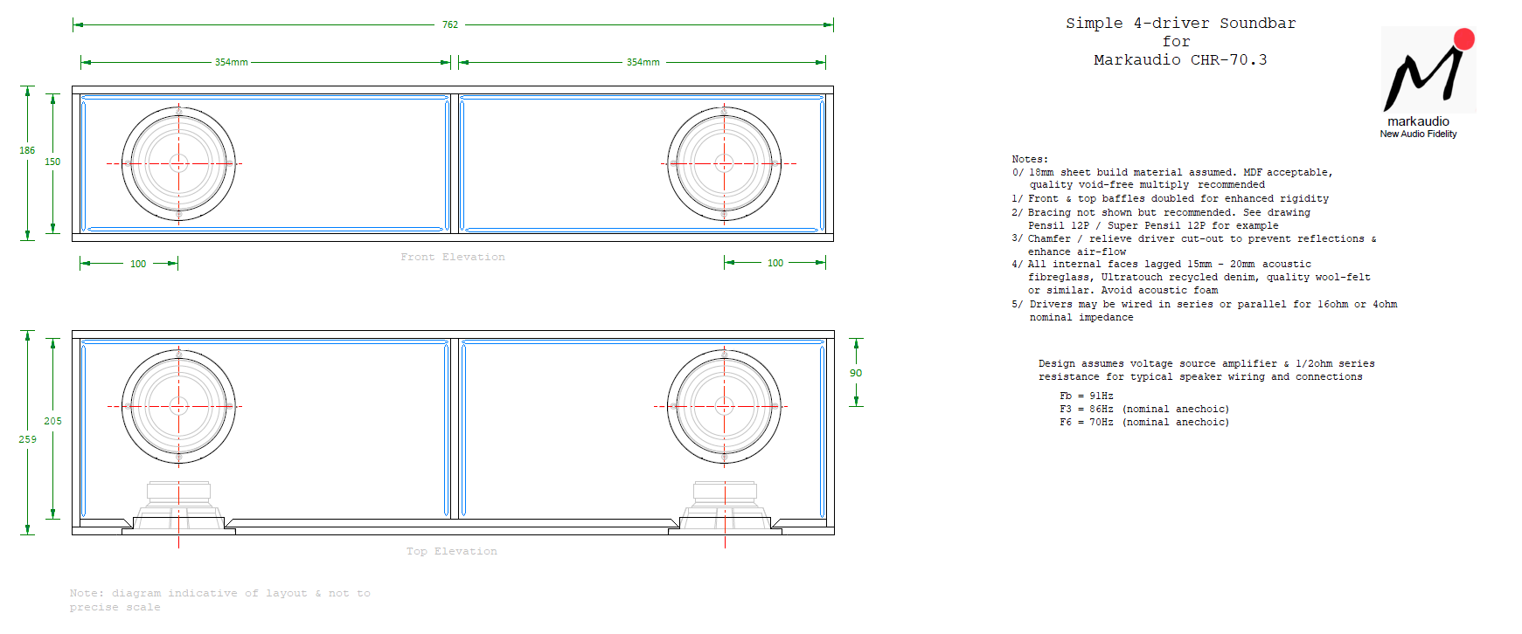Click the left driver circle in Front Elevation
The height and width of the screenshot is (634, 1522).
click(178, 163)
